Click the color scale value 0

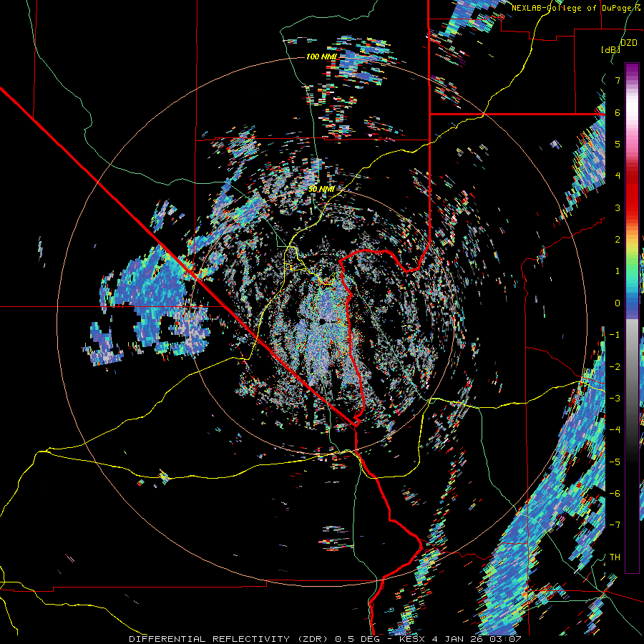618,303
